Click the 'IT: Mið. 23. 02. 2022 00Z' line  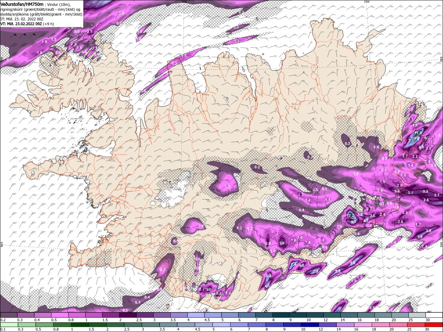point(22,19)
